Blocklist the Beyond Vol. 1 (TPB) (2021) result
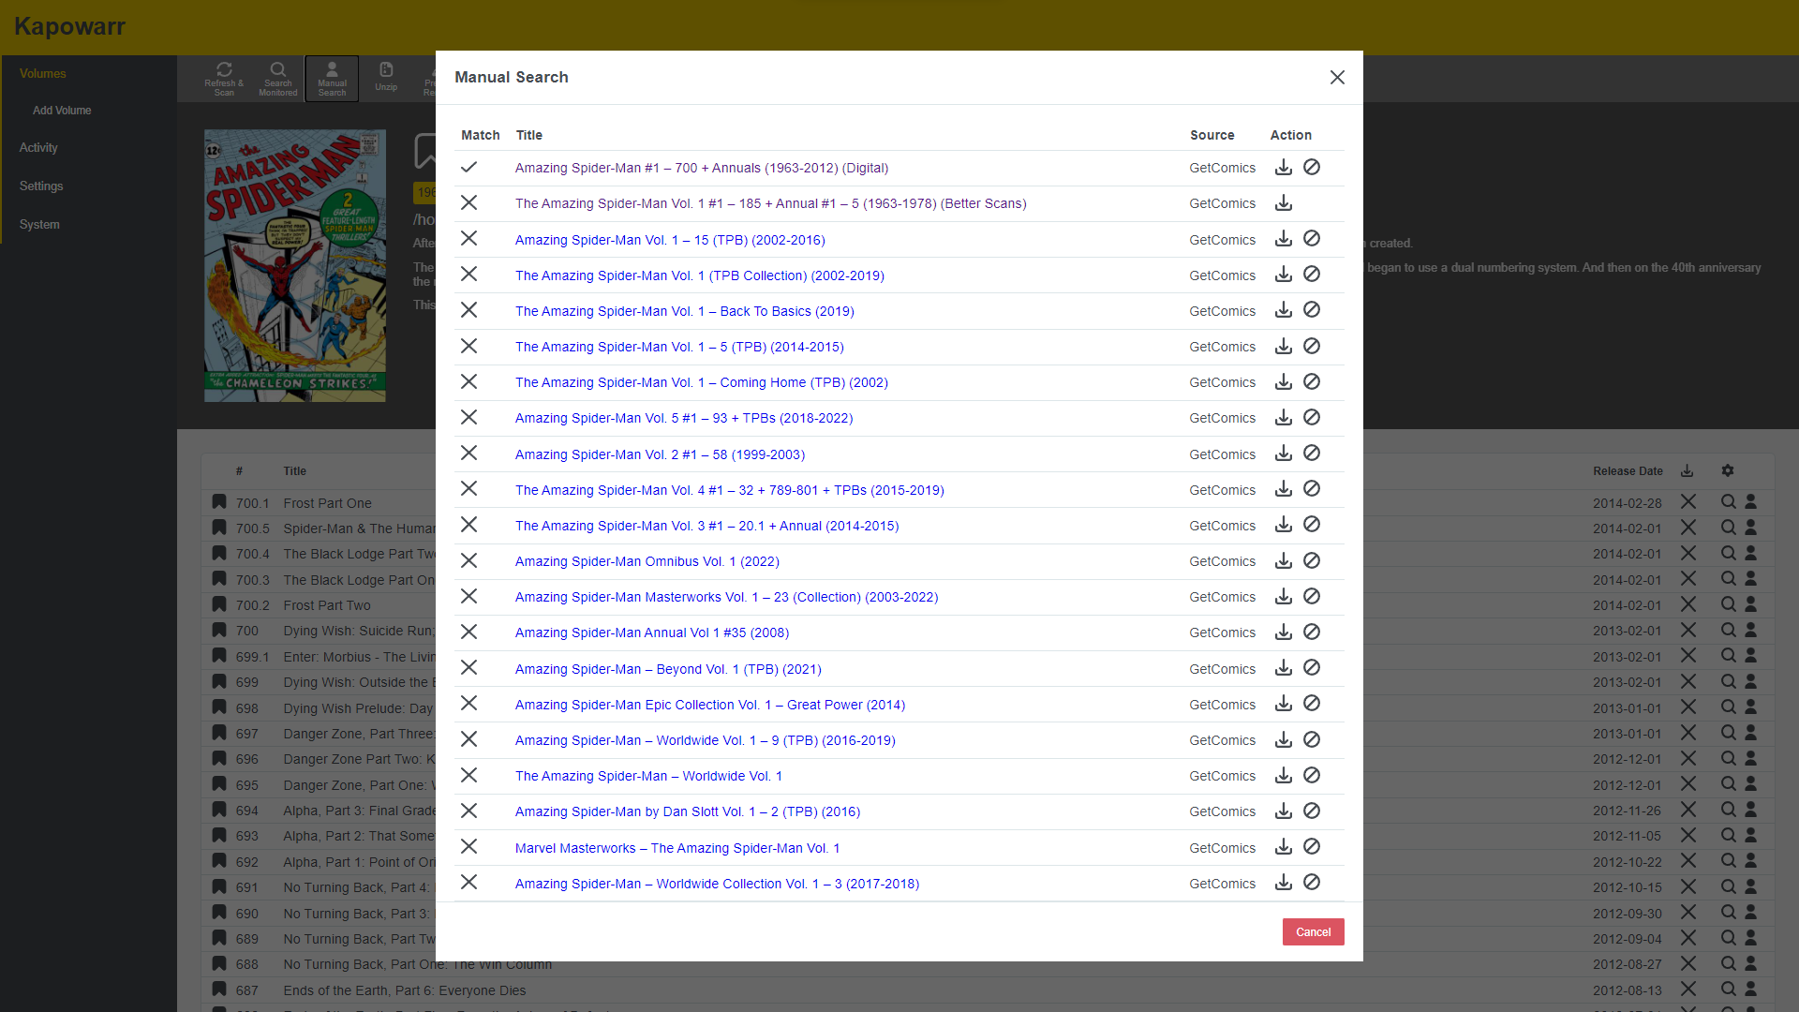1799x1012 pixels. (1312, 668)
